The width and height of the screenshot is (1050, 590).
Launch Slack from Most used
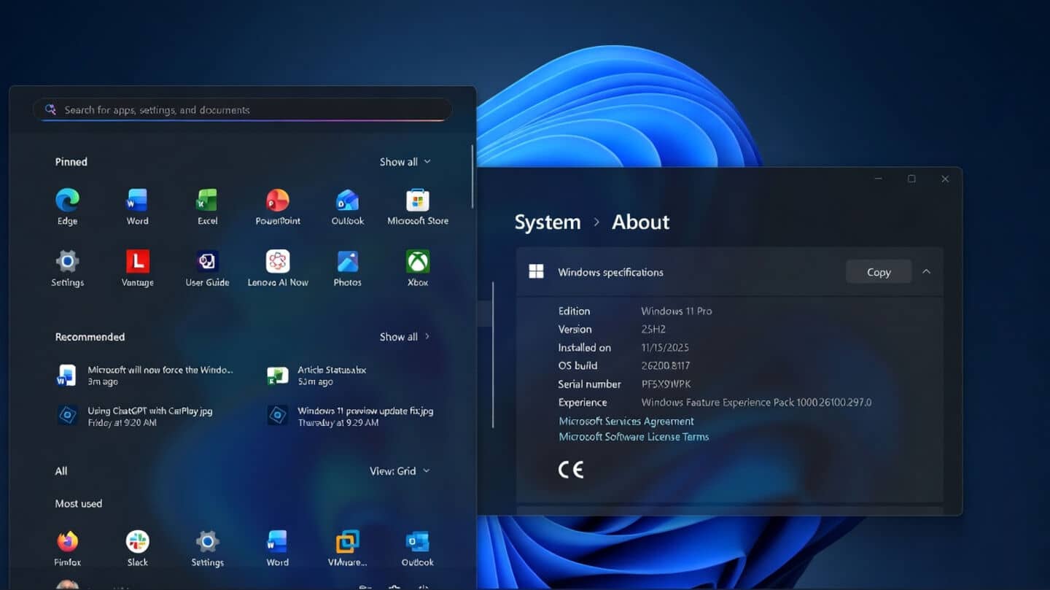[137, 548]
